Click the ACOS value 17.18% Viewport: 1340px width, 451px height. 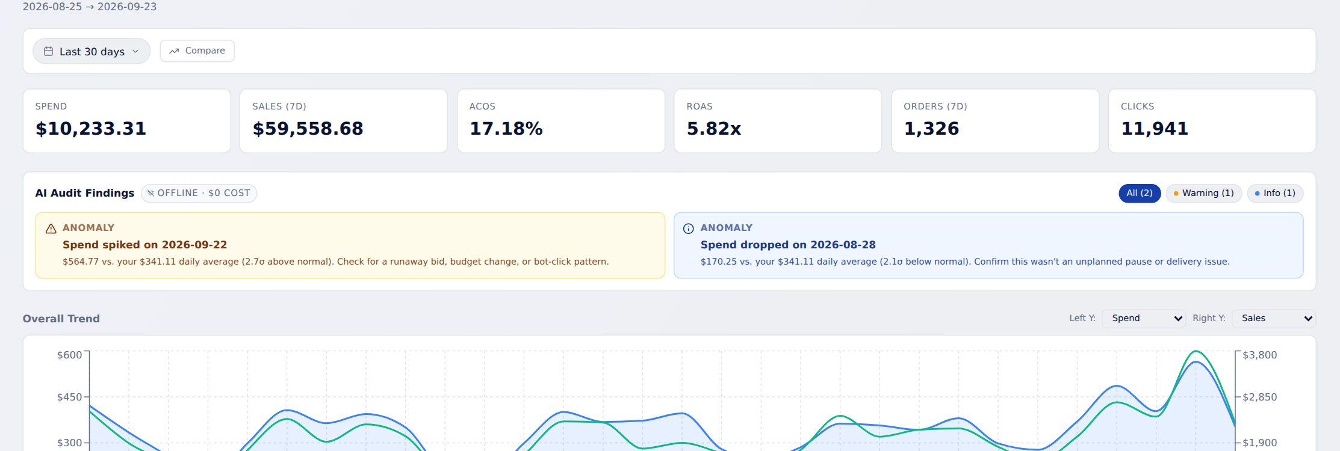(506, 129)
